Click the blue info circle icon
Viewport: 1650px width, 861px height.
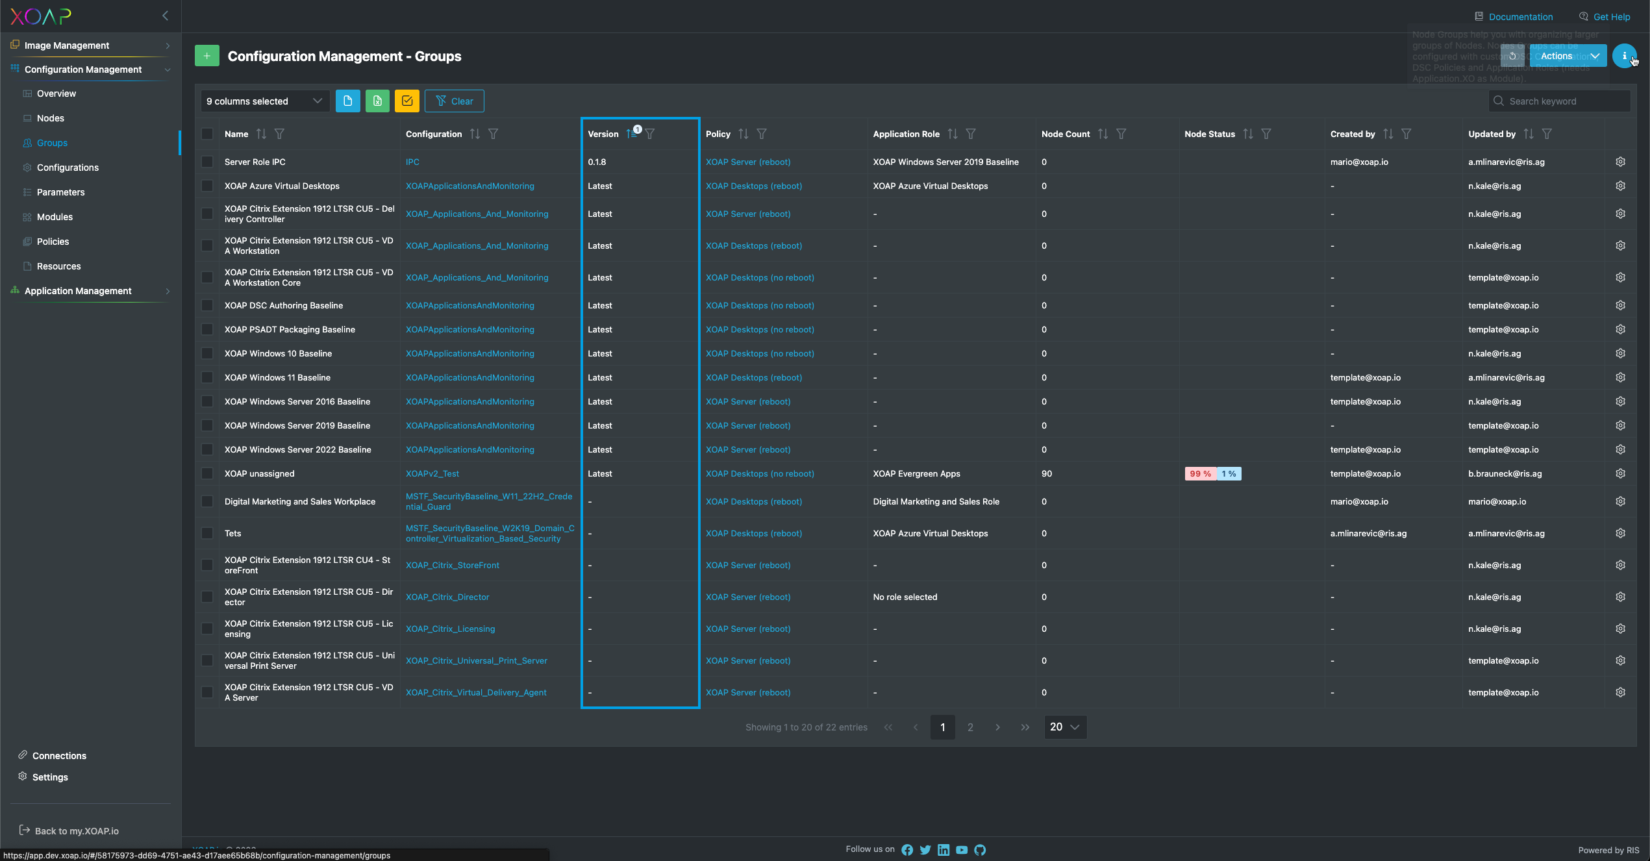tap(1624, 56)
